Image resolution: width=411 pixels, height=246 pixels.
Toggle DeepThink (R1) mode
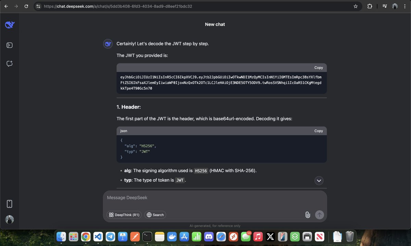[x=124, y=215]
